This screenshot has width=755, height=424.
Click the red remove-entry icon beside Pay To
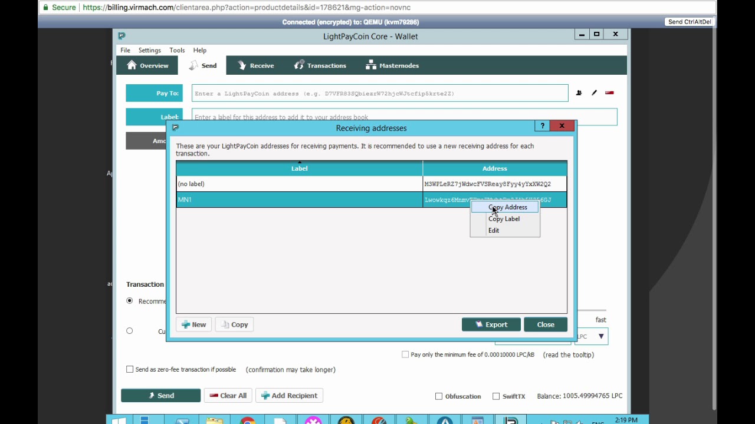609,93
